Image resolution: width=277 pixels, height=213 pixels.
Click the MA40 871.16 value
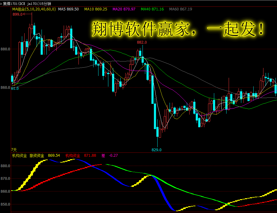[152, 9]
